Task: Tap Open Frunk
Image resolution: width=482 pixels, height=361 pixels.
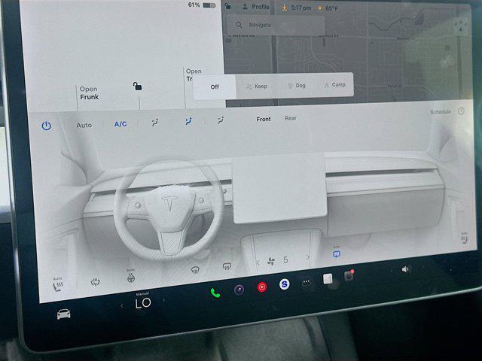Action: (89, 93)
